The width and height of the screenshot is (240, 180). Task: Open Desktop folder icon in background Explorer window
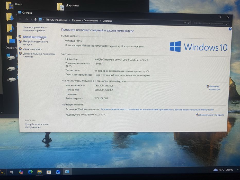pyautogui.click(x=11, y=40)
